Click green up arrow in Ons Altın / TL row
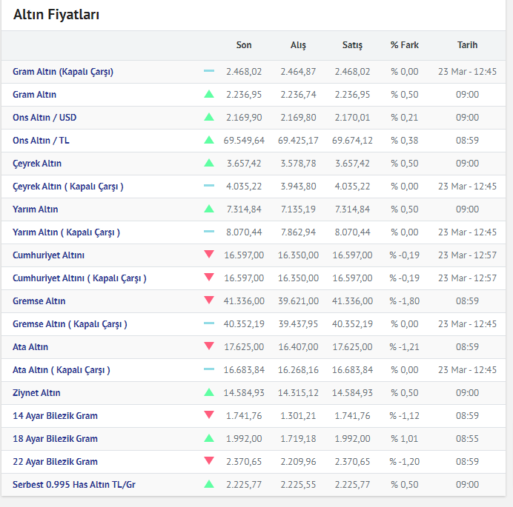 pyautogui.click(x=209, y=140)
